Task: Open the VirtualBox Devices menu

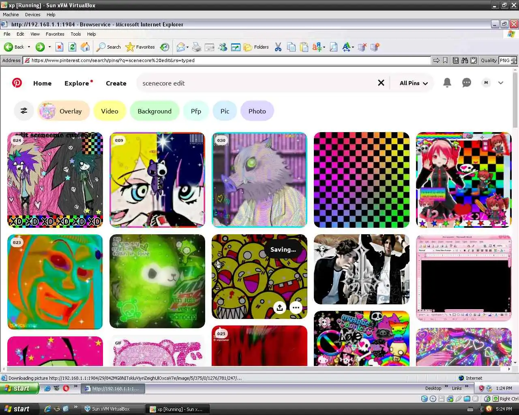Action: pos(32,15)
